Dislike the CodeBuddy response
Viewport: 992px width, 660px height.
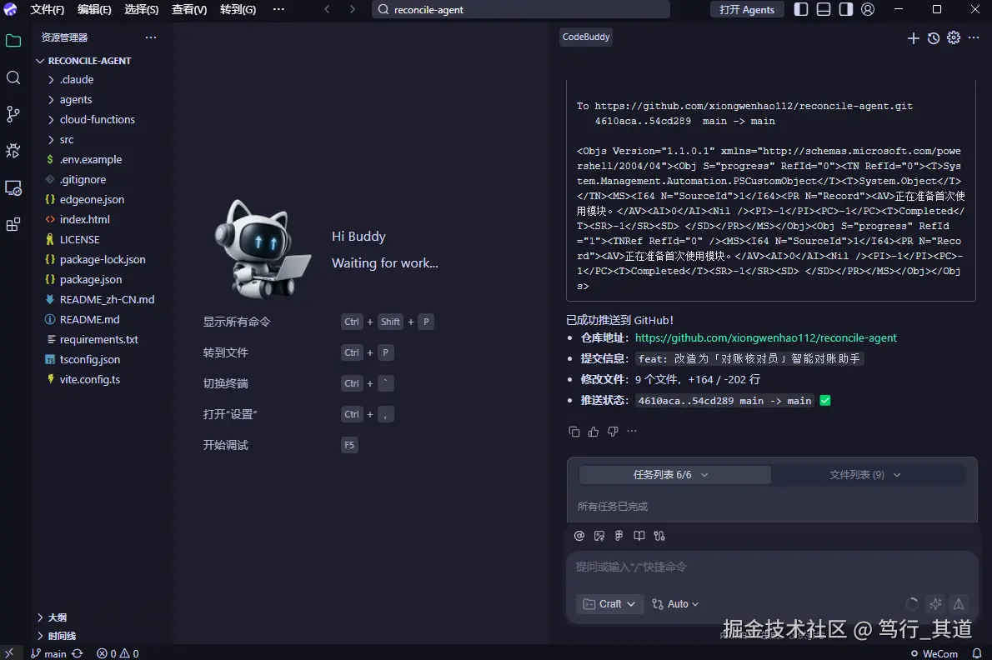coord(613,432)
